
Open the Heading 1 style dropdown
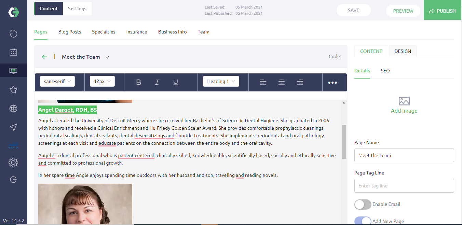(x=221, y=81)
